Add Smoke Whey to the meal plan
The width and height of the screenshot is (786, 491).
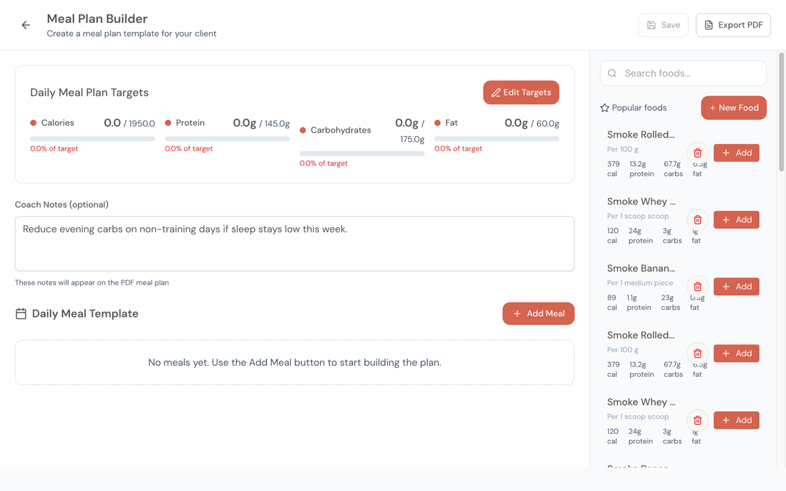pyautogui.click(x=736, y=219)
